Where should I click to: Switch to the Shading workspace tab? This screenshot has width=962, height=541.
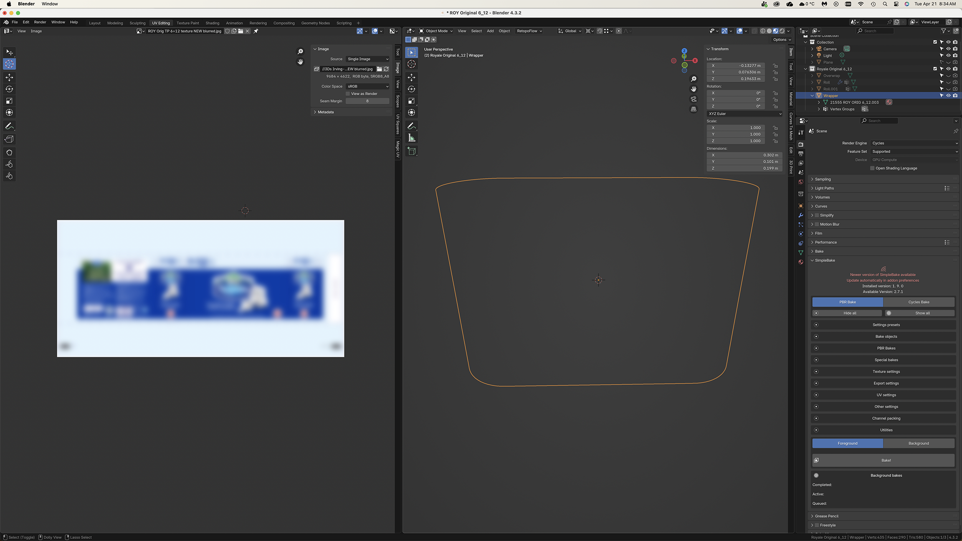pos(212,23)
